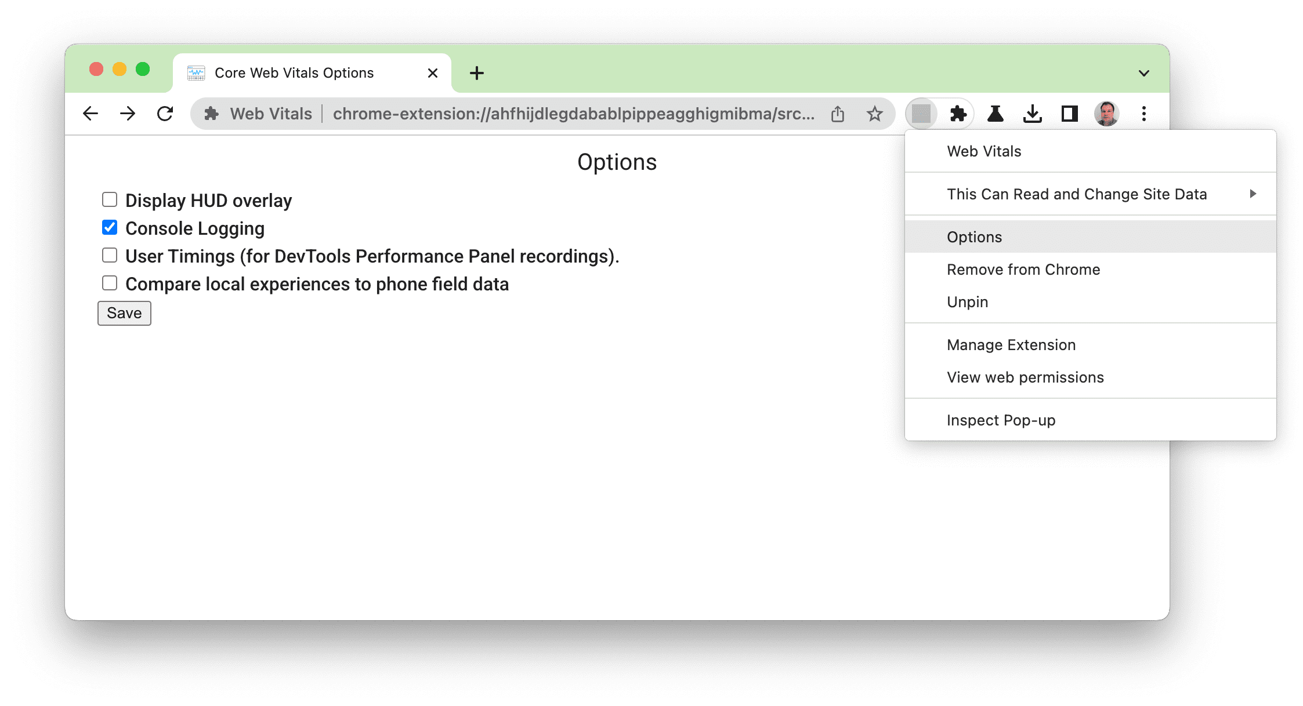Enable the Display HUD overlay checkbox
This screenshot has height=706, width=1303.
click(x=110, y=201)
